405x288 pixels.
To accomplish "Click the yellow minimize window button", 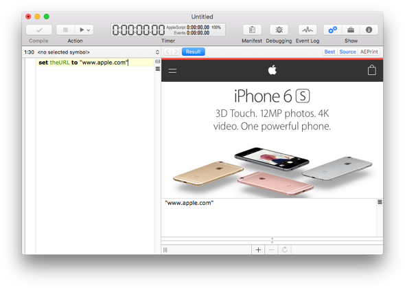I will coord(37,16).
